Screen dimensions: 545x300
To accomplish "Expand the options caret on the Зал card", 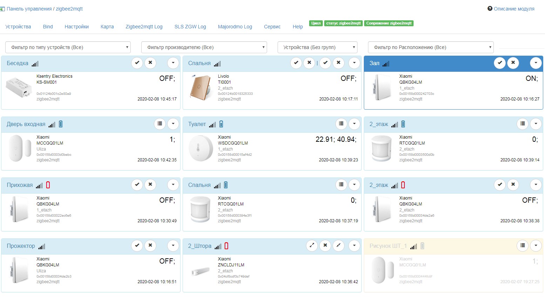I will tap(536, 63).
